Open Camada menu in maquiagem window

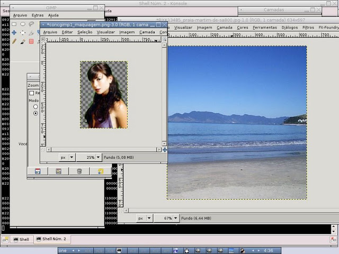[x=147, y=32]
